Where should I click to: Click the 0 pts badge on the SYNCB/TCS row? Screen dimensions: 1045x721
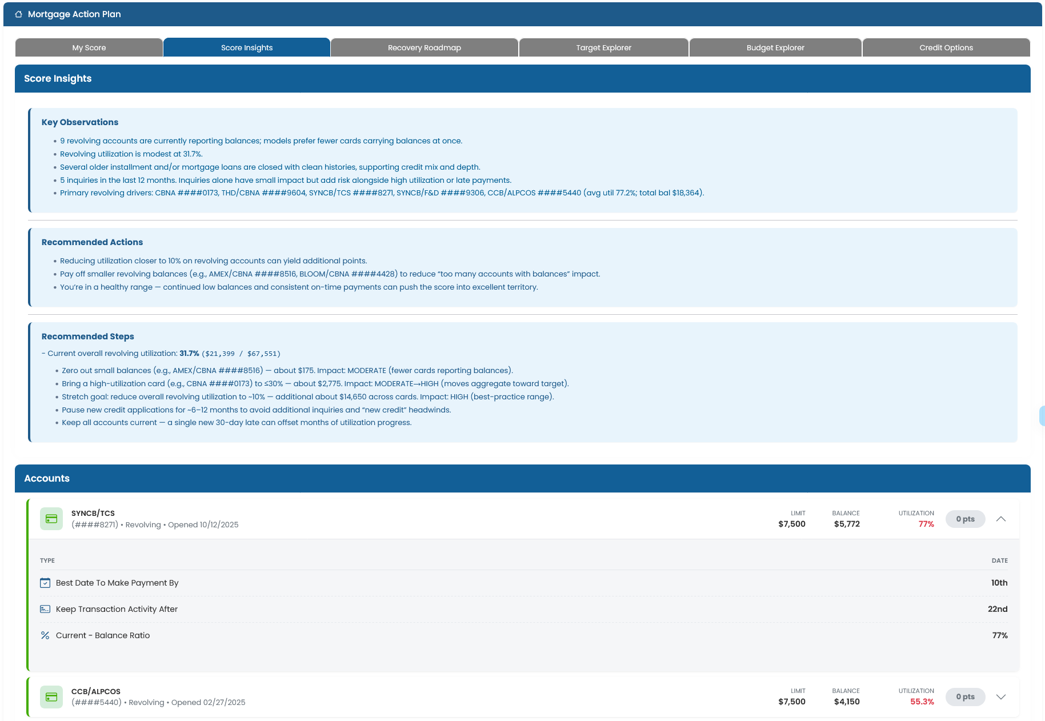[965, 519]
